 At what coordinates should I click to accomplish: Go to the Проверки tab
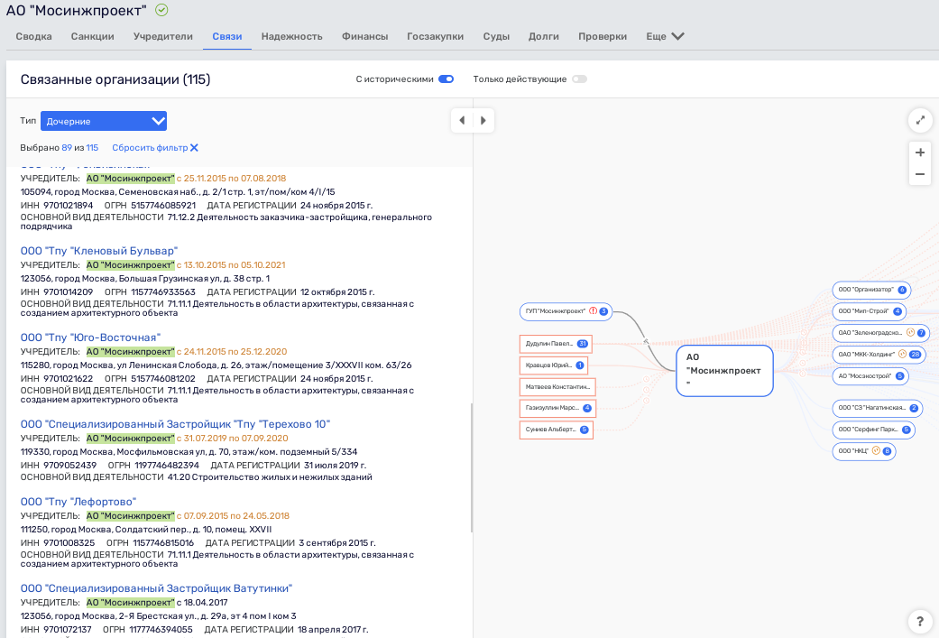click(603, 36)
